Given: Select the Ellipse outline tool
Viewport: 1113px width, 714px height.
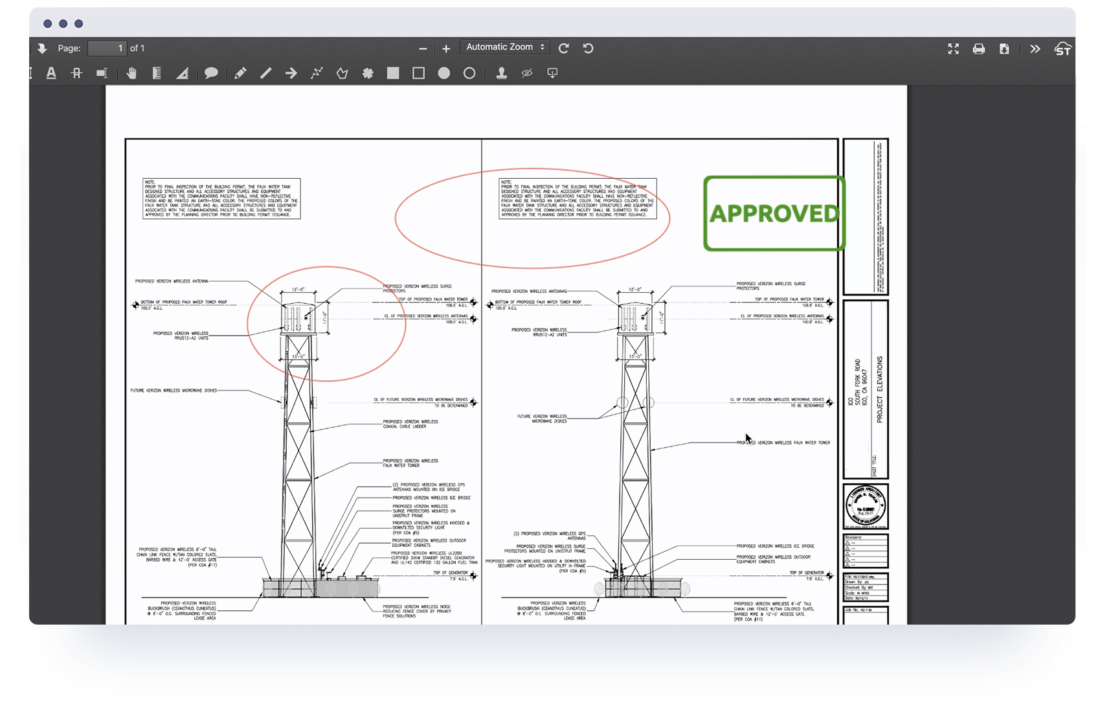Looking at the screenshot, I should coord(469,73).
